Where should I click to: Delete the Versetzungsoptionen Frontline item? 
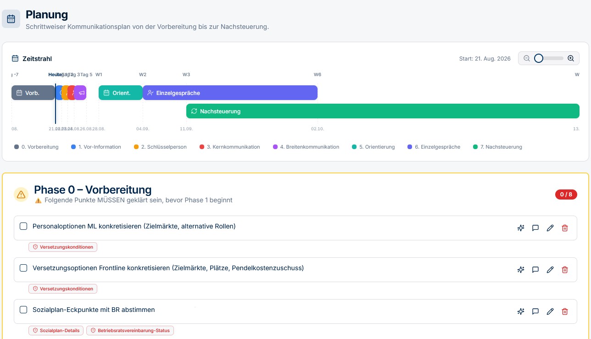[565, 270]
